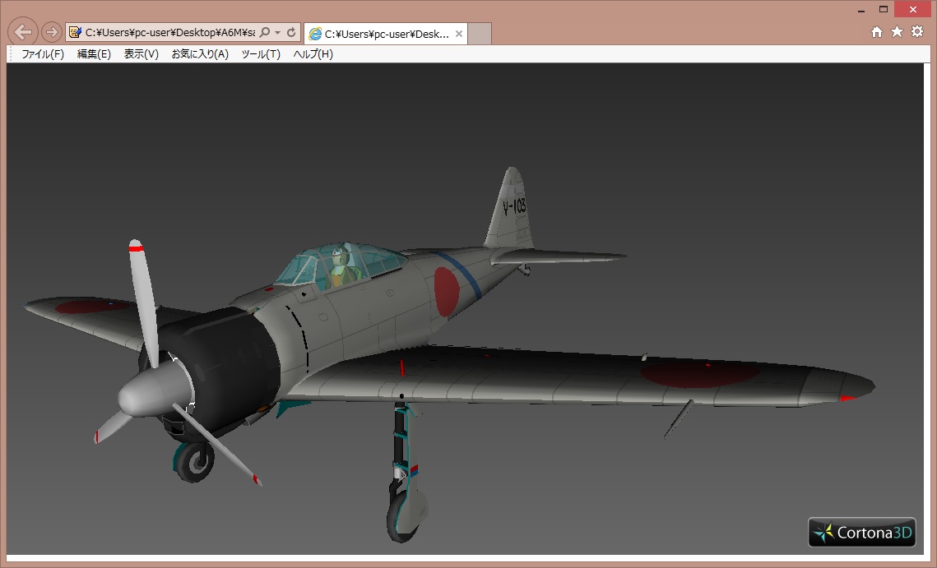
Task: Select the C:¥Users¥pc-user¥Desk... tab
Action: (378, 35)
